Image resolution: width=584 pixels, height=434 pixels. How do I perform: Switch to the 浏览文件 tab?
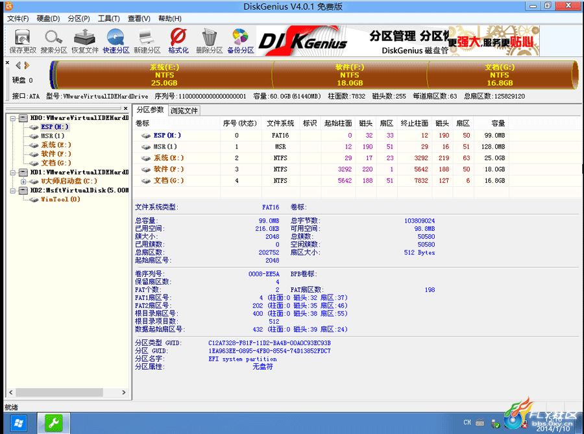pos(184,110)
